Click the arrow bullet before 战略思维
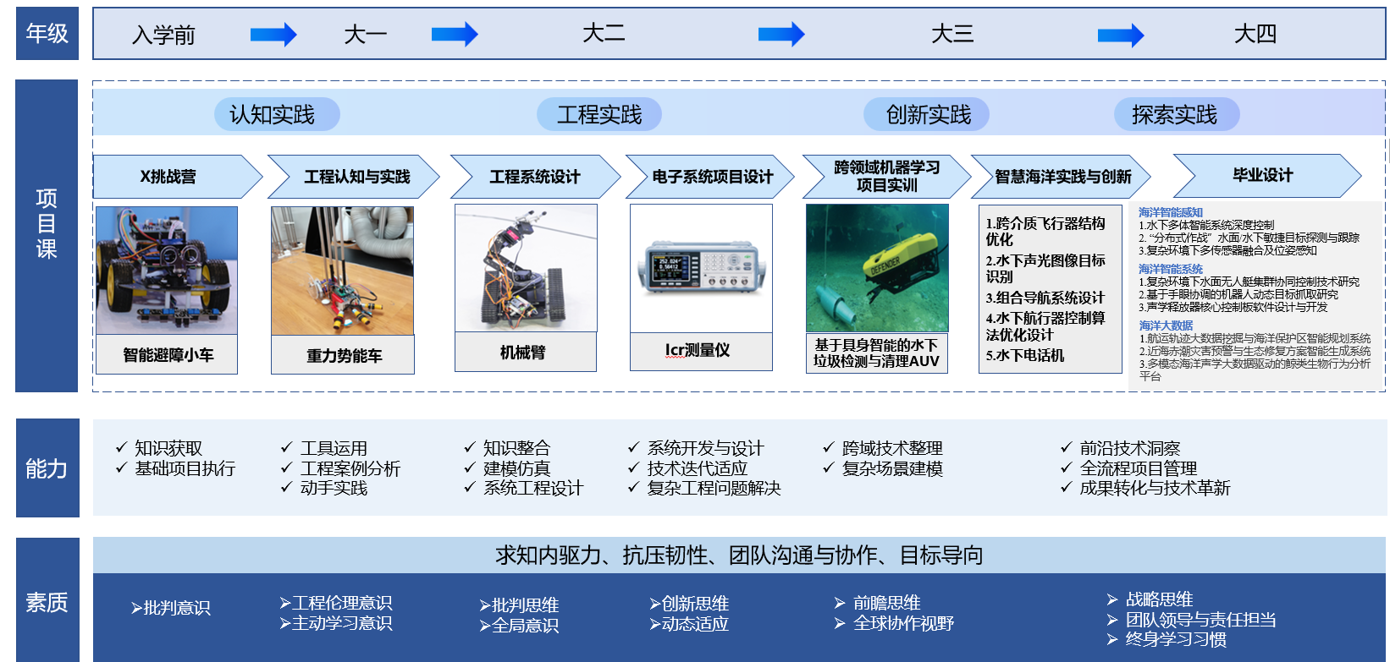The image size is (1390, 662). [1112, 599]
